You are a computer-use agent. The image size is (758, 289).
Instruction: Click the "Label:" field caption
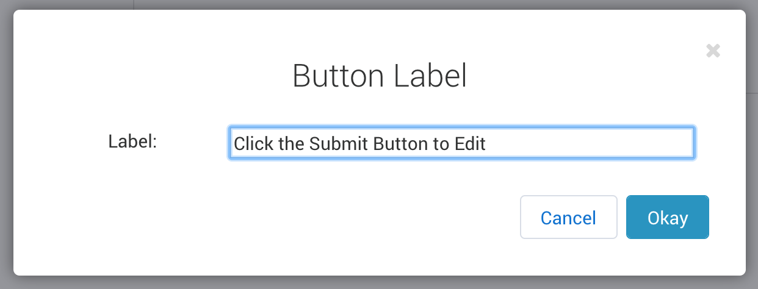pyautogui.click(x=132, y=142)
